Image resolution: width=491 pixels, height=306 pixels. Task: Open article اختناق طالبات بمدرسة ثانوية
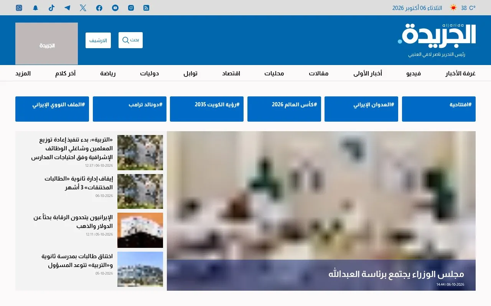tap(77, 260)
